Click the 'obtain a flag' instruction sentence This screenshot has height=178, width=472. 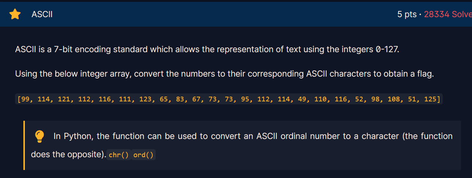tap(224, 74)
